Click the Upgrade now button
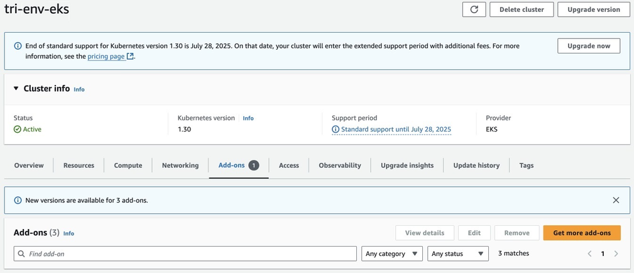634x273 pixels. pyautogui.click(x=588, y=46)
